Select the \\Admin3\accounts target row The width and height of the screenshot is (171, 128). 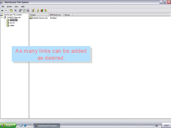click(40, 18)
